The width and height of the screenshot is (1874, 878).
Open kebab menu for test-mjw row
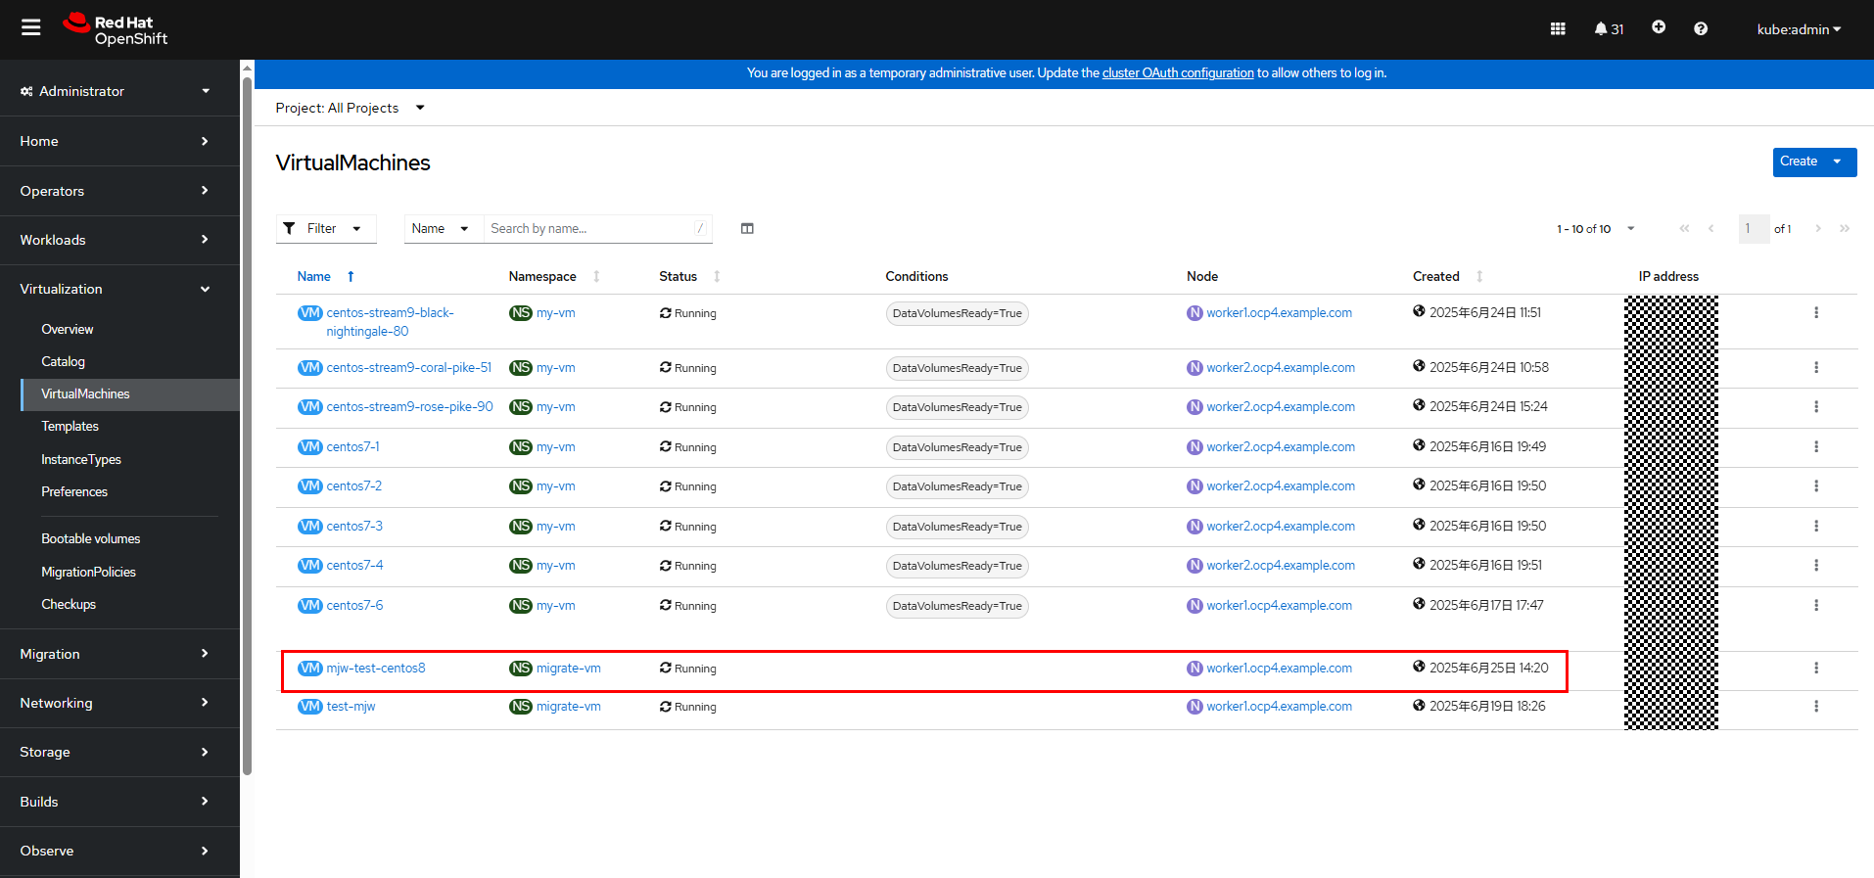pos(1816,706)
